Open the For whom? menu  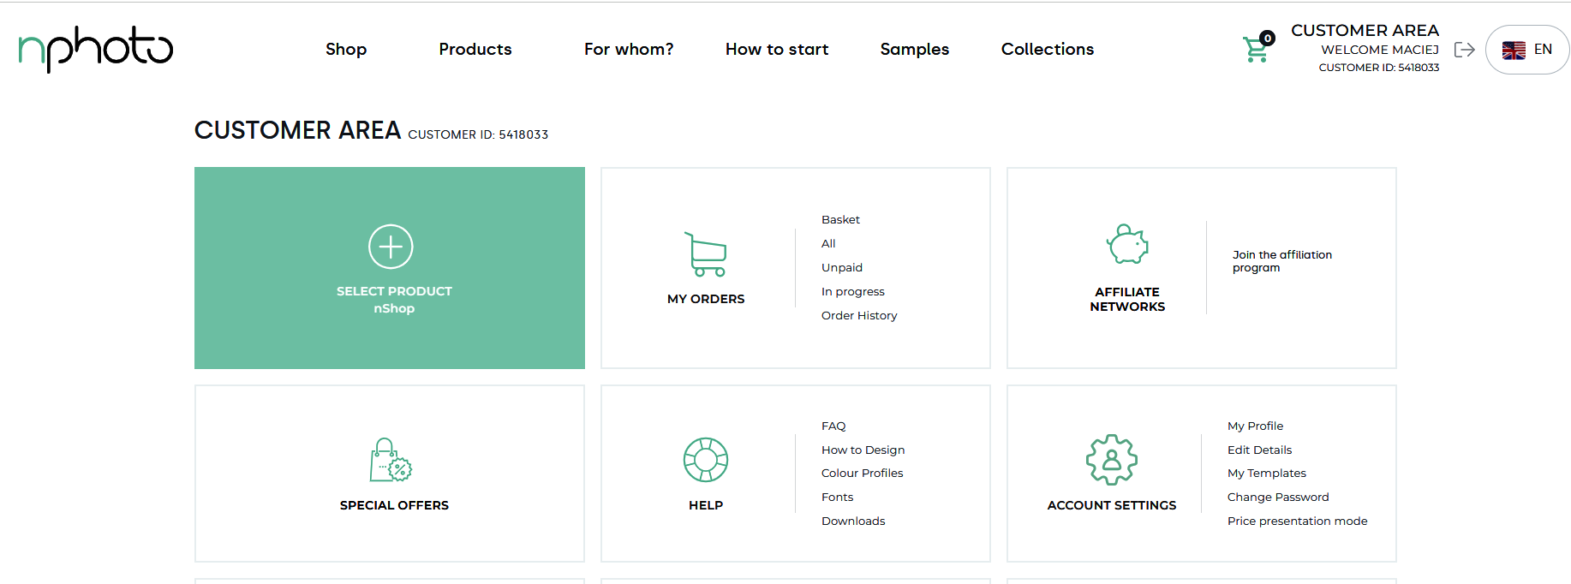[x=629, y=50]
